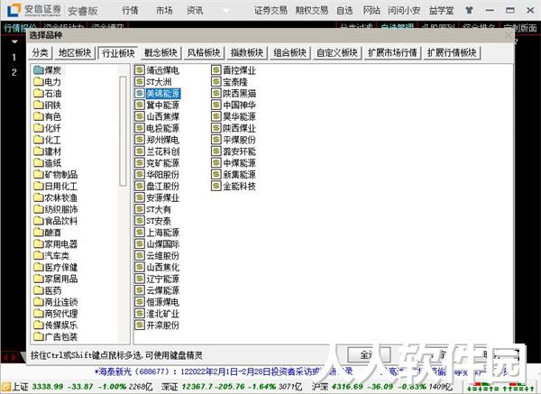Screen dimensions: 541x394
Task: Select stock icon for 金能科技
Action: [216, 187]
